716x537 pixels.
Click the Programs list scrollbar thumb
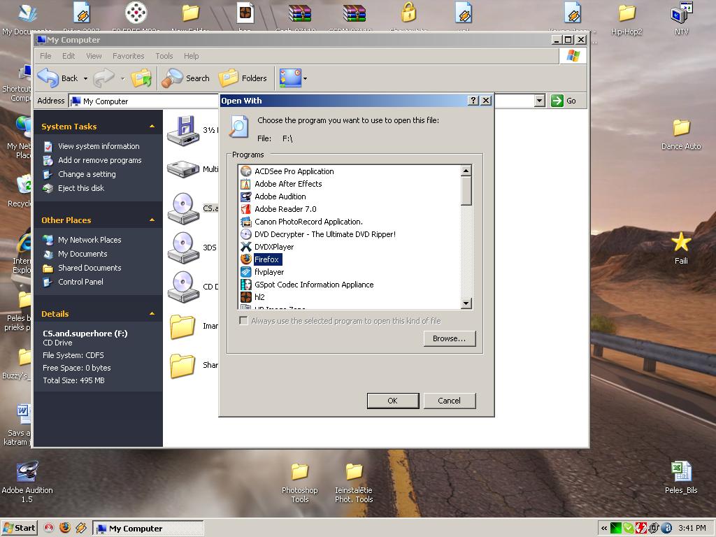466,191
